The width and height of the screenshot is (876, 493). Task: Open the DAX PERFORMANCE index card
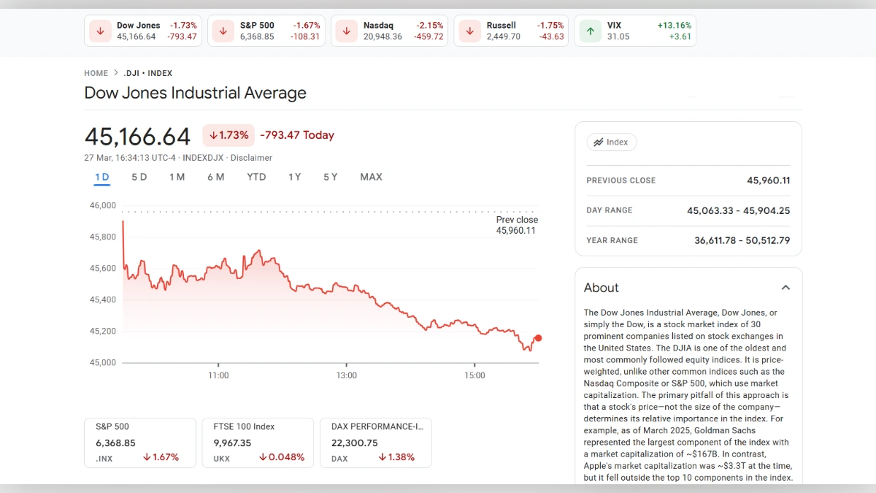(x=375, y=442)
